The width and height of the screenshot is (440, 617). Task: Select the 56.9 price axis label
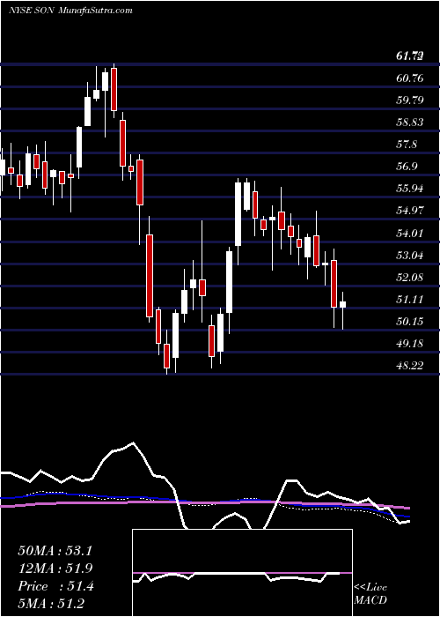coord(407,167)
